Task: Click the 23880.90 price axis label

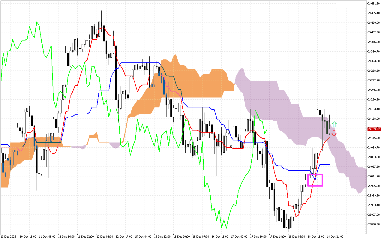Action: pyautogui.click(x=374, y=224)
